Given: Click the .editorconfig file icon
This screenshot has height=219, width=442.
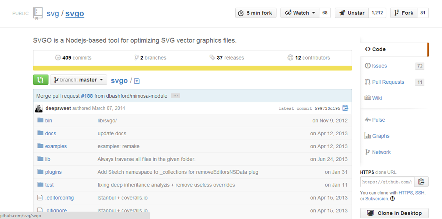Looking at the screenshot, I should 40,198.
